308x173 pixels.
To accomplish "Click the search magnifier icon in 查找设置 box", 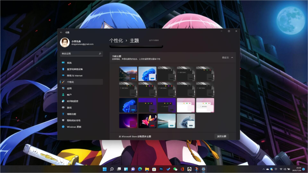I will coord(100,53).
